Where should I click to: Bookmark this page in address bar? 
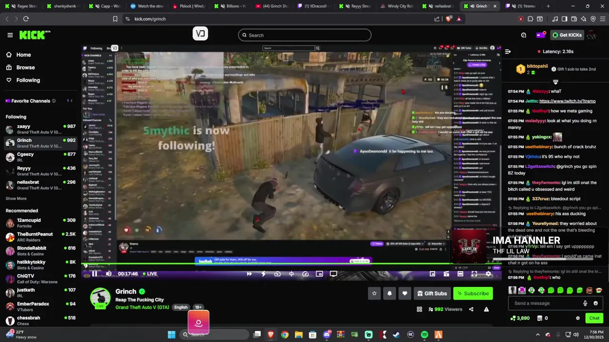115,19
